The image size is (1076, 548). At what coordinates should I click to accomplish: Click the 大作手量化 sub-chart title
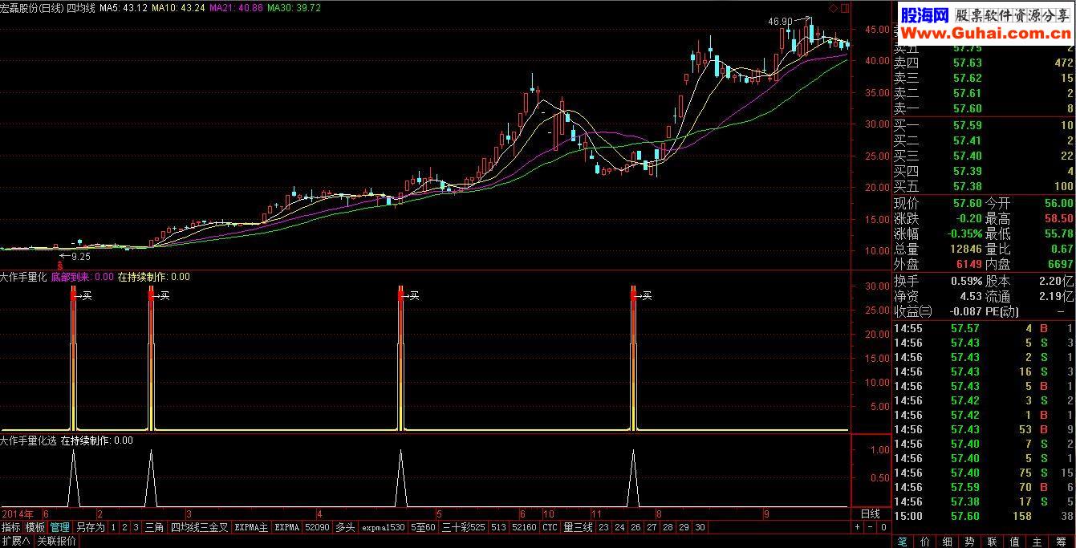pos(23,277)
